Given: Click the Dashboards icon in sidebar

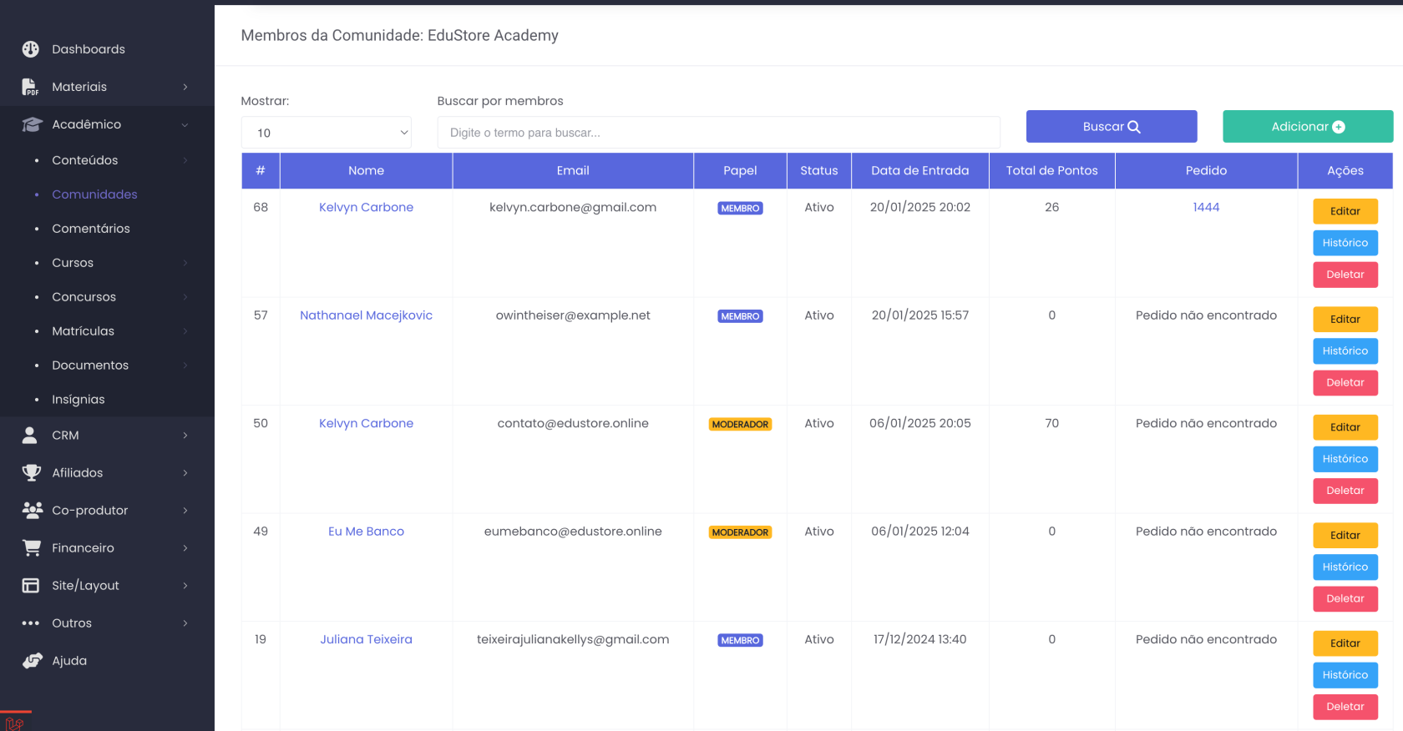Looking at the screenshot, I should pos(31,49).
